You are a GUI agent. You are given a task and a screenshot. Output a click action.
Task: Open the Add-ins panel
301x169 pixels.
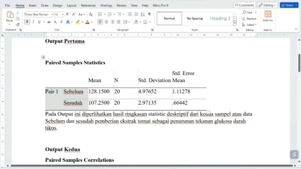click(268, 16)
